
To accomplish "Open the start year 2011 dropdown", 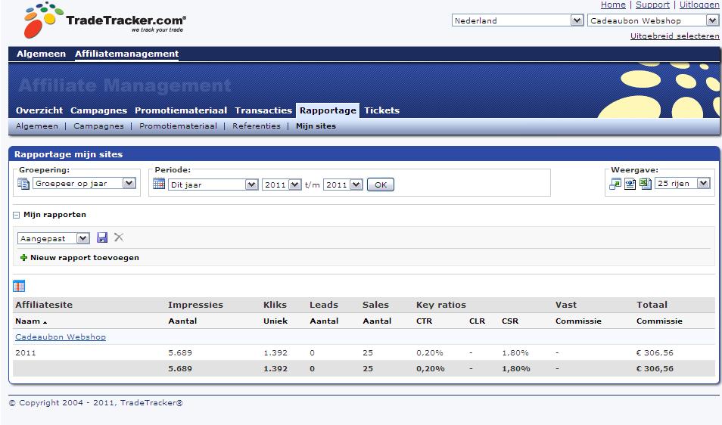I will pyautogui.click(x=282, y=185).
